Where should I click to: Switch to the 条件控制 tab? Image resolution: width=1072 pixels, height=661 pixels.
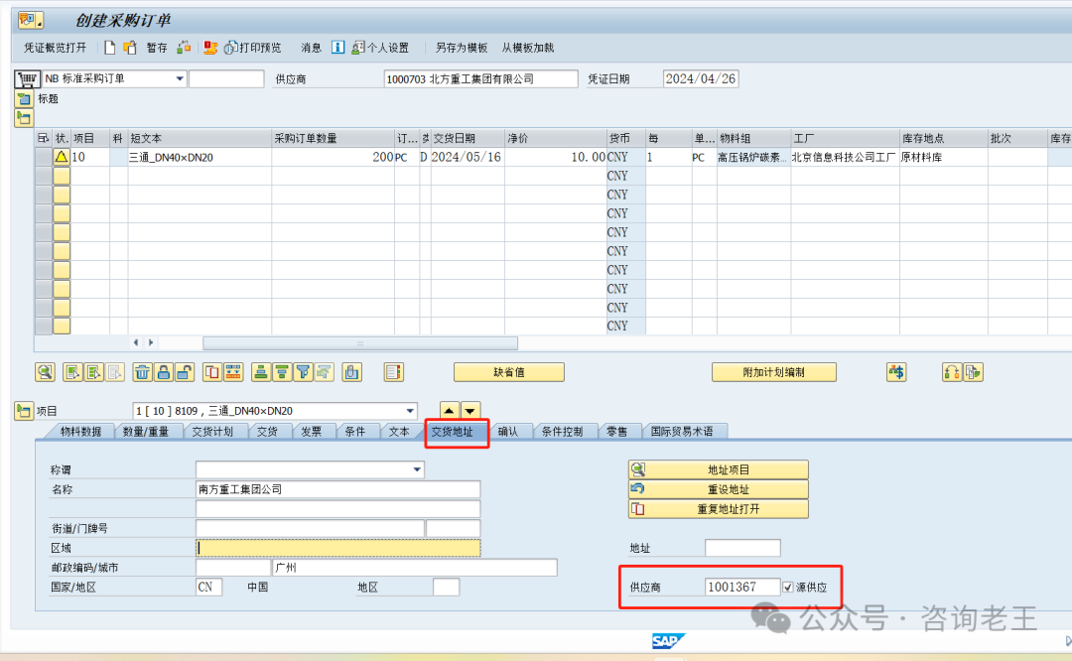562,432
